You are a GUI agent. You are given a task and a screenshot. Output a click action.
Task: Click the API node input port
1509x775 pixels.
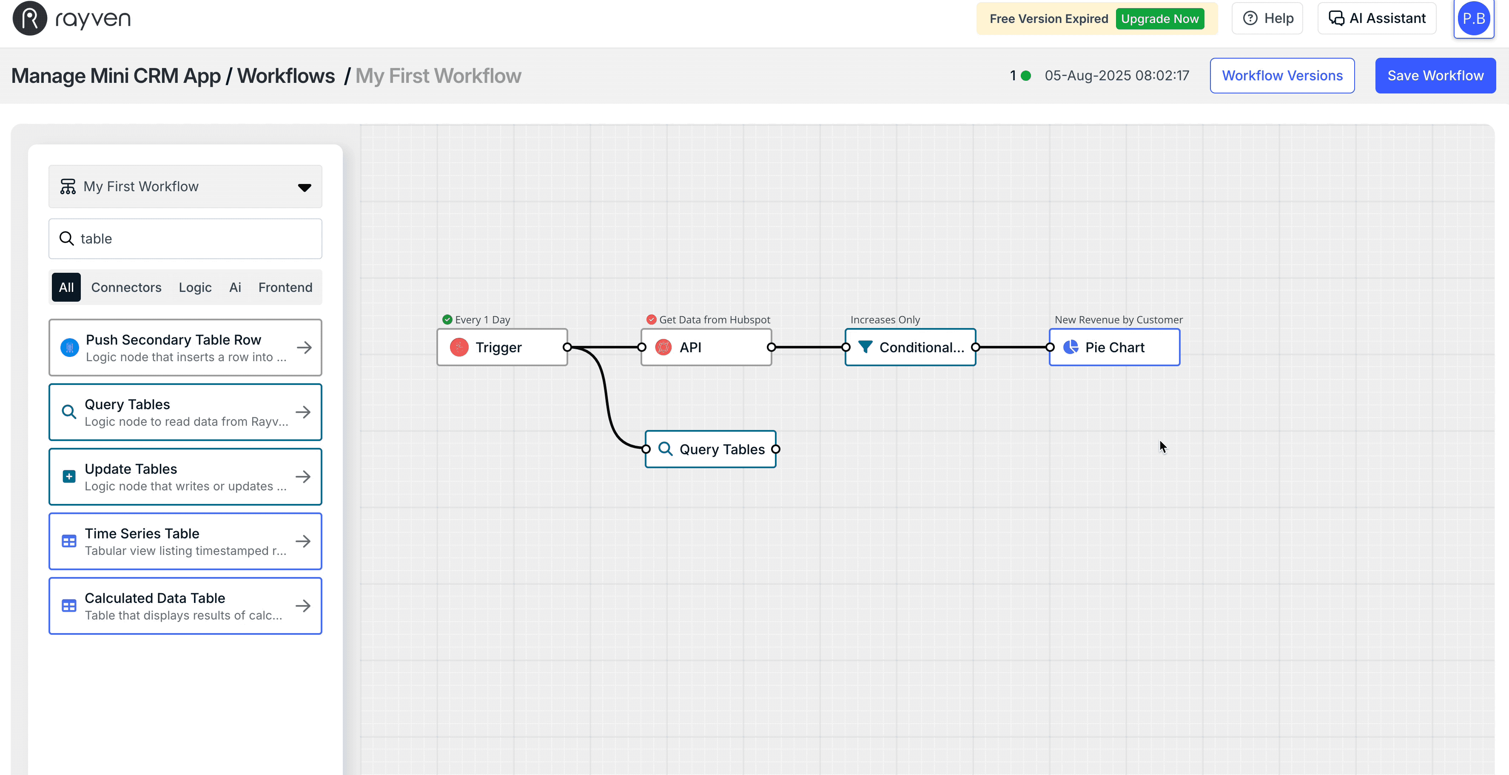click(x=642, y=347)
